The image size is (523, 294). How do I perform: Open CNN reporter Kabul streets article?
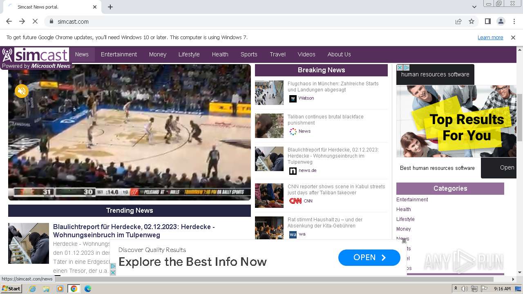(336, 189)
